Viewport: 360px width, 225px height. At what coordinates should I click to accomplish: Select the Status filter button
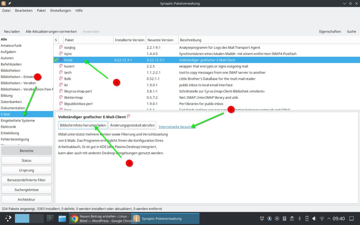pos(26,160)
